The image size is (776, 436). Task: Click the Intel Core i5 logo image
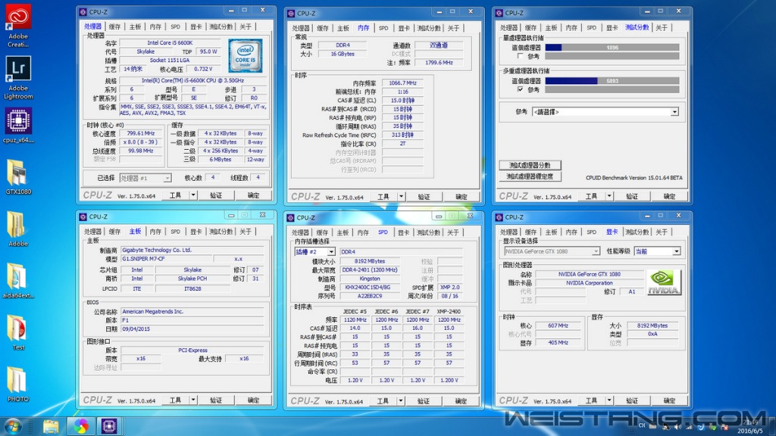tap(246, 56)
